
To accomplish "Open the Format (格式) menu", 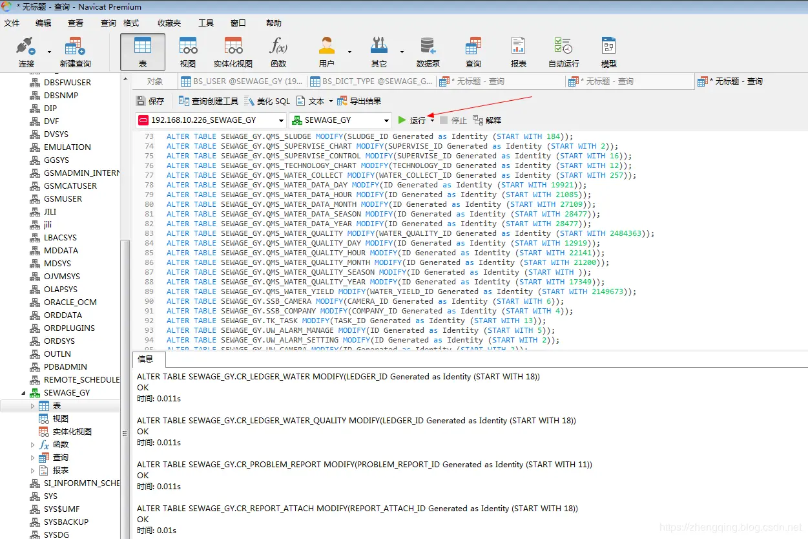I will pos(131,23).
